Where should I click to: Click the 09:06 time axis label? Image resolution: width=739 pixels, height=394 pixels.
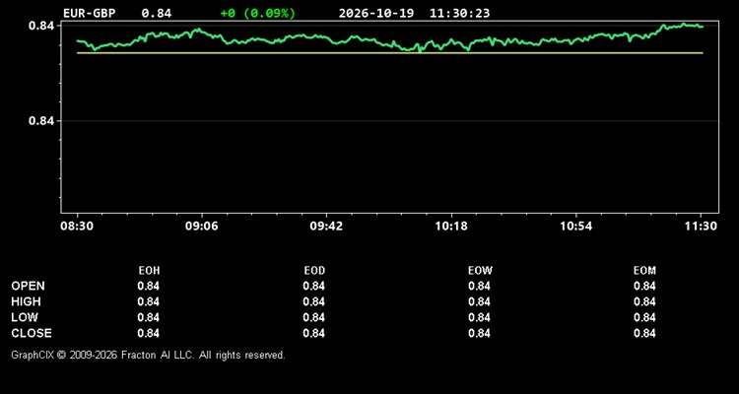[x=202, y=226]
